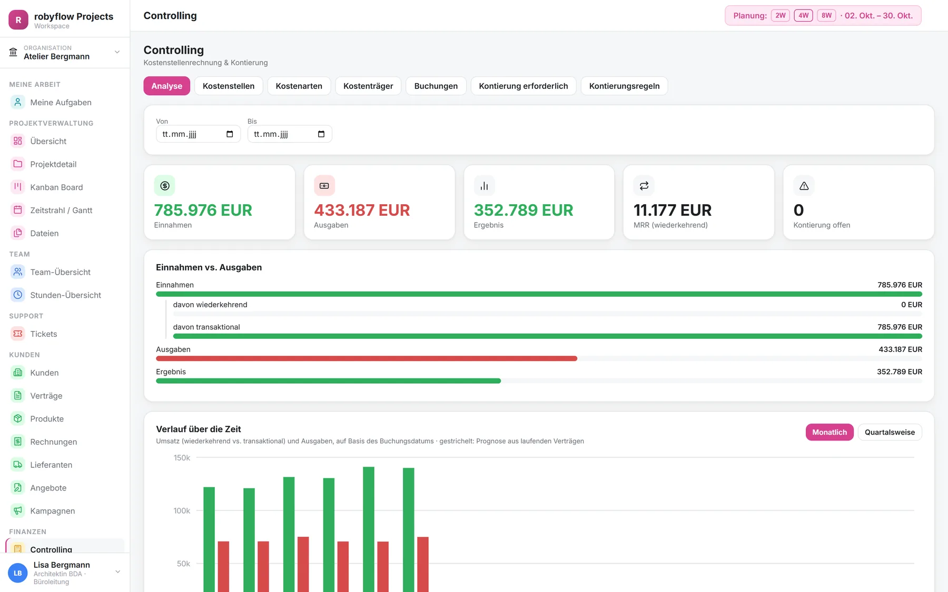Image resolution: width=948 pixels, height=592 pixels.
Task: Click the Ergebnis bar chart icon
Action: coord(484,186)
